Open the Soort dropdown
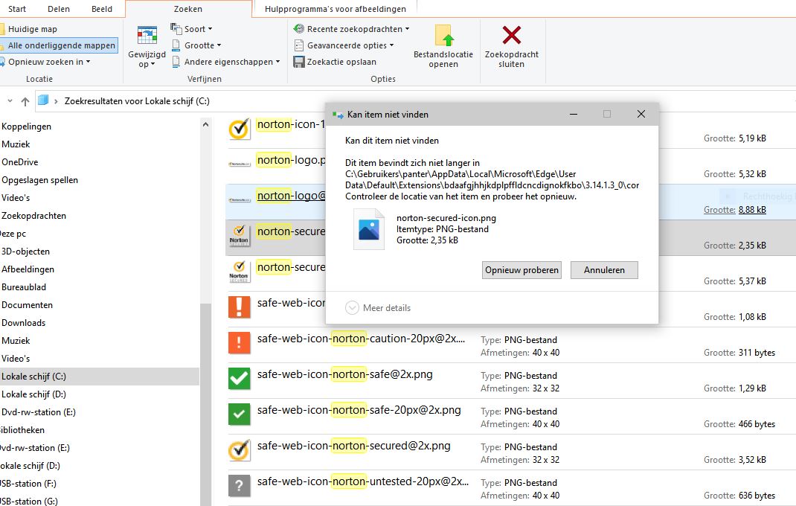Image resolution: width=796 pixels, height=506 pixels. [x=193, y=29]
